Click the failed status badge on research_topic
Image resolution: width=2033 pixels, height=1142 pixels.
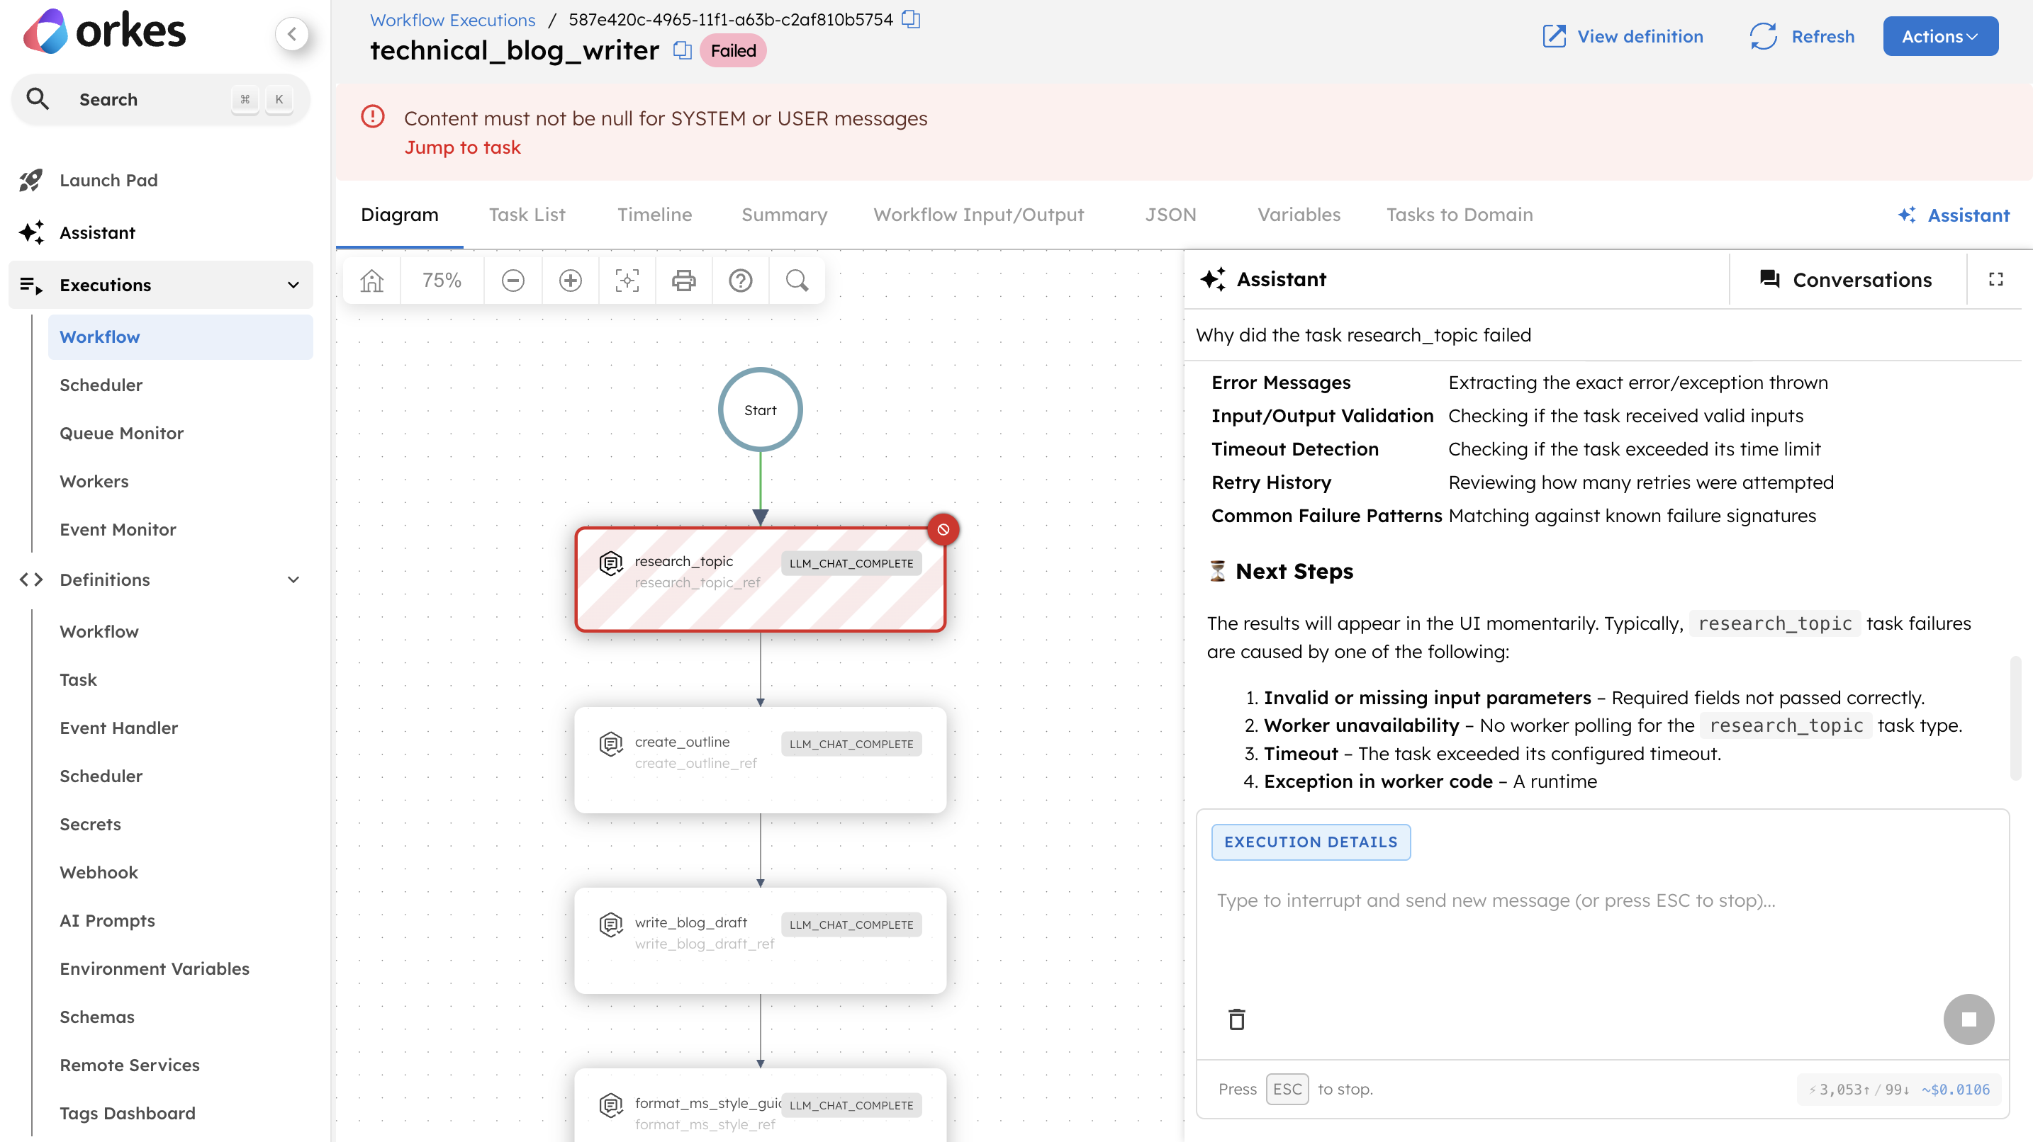click(943, 529)
